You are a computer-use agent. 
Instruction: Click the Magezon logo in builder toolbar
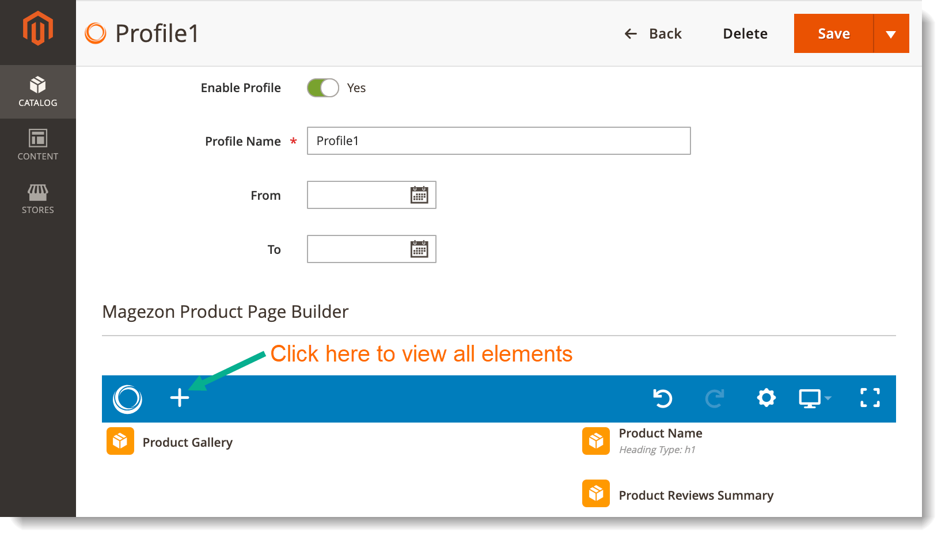[127, 398]
